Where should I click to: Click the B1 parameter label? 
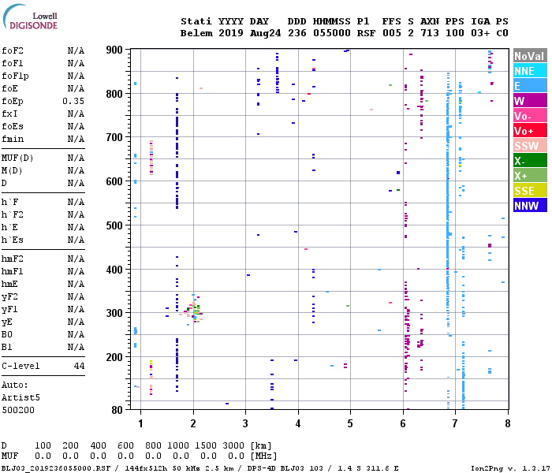tap(7, 348)
